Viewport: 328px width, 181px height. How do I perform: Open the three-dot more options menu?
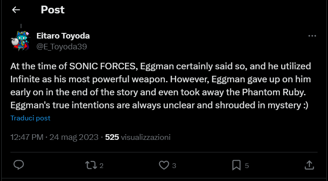click(312, 36)
